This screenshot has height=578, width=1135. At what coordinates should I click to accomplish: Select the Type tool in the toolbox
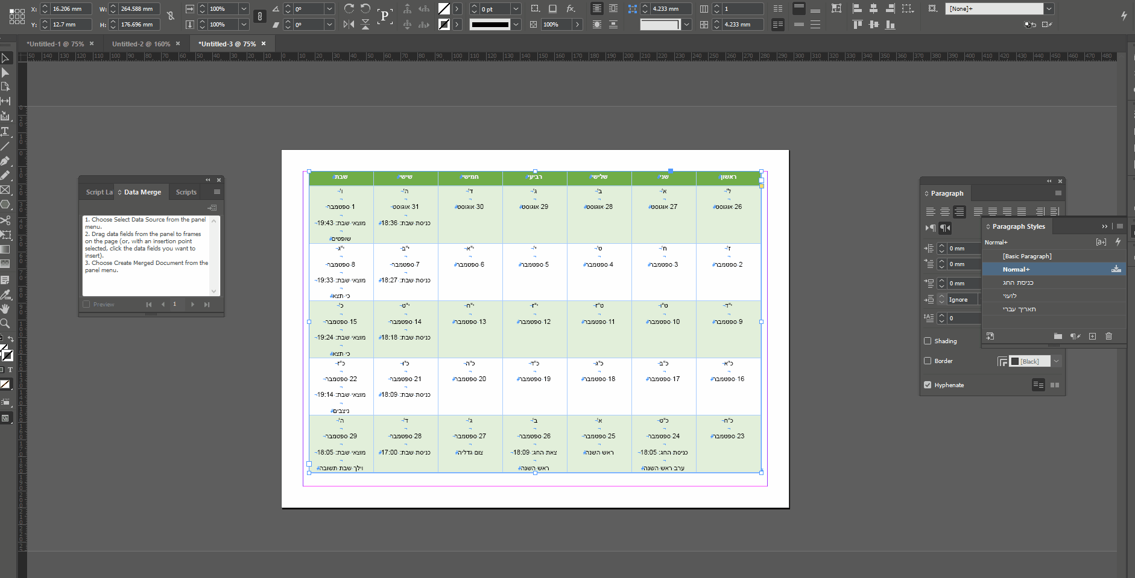click(x=5, y=131)
